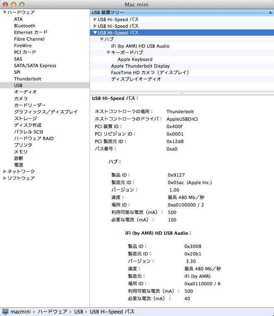Select Bluetooth in the sidebar

tap(24, 26)
